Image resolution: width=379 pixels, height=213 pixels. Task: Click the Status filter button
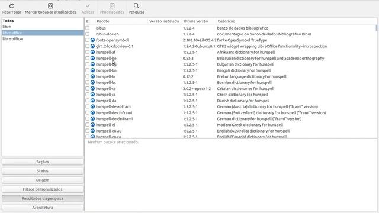(43, 171)
